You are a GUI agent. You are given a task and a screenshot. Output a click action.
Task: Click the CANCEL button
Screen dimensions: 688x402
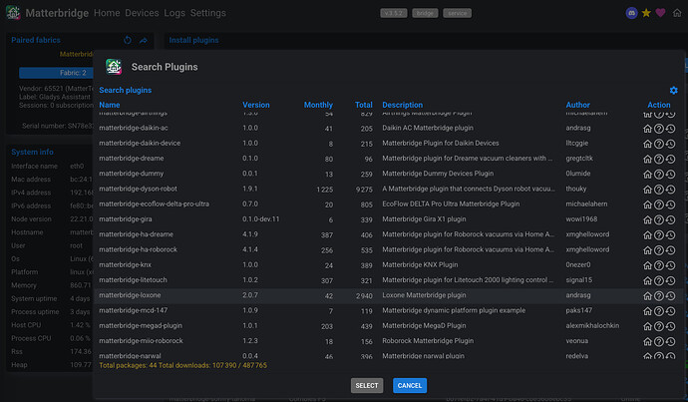coord(410,385)
